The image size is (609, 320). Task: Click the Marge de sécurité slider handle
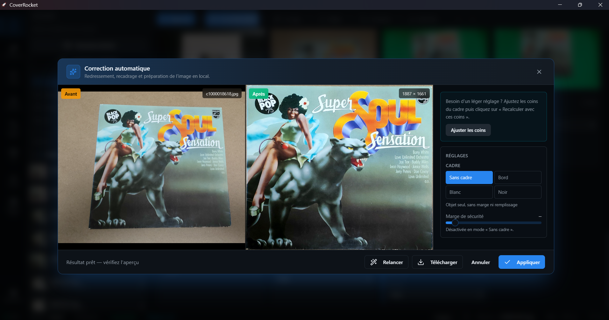(x=455, y=223)
